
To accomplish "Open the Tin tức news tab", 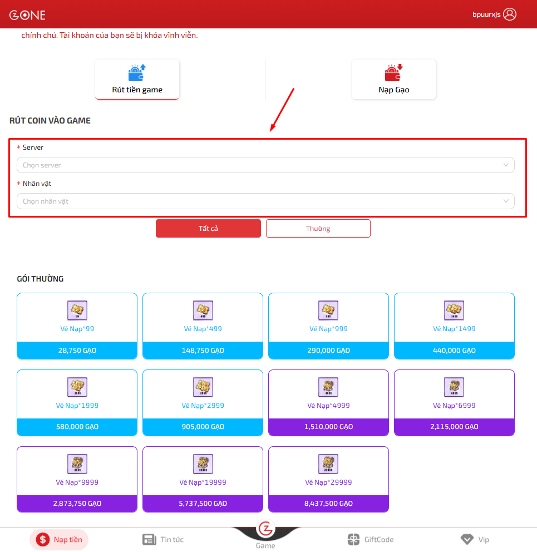I will [x=163, y=539].
